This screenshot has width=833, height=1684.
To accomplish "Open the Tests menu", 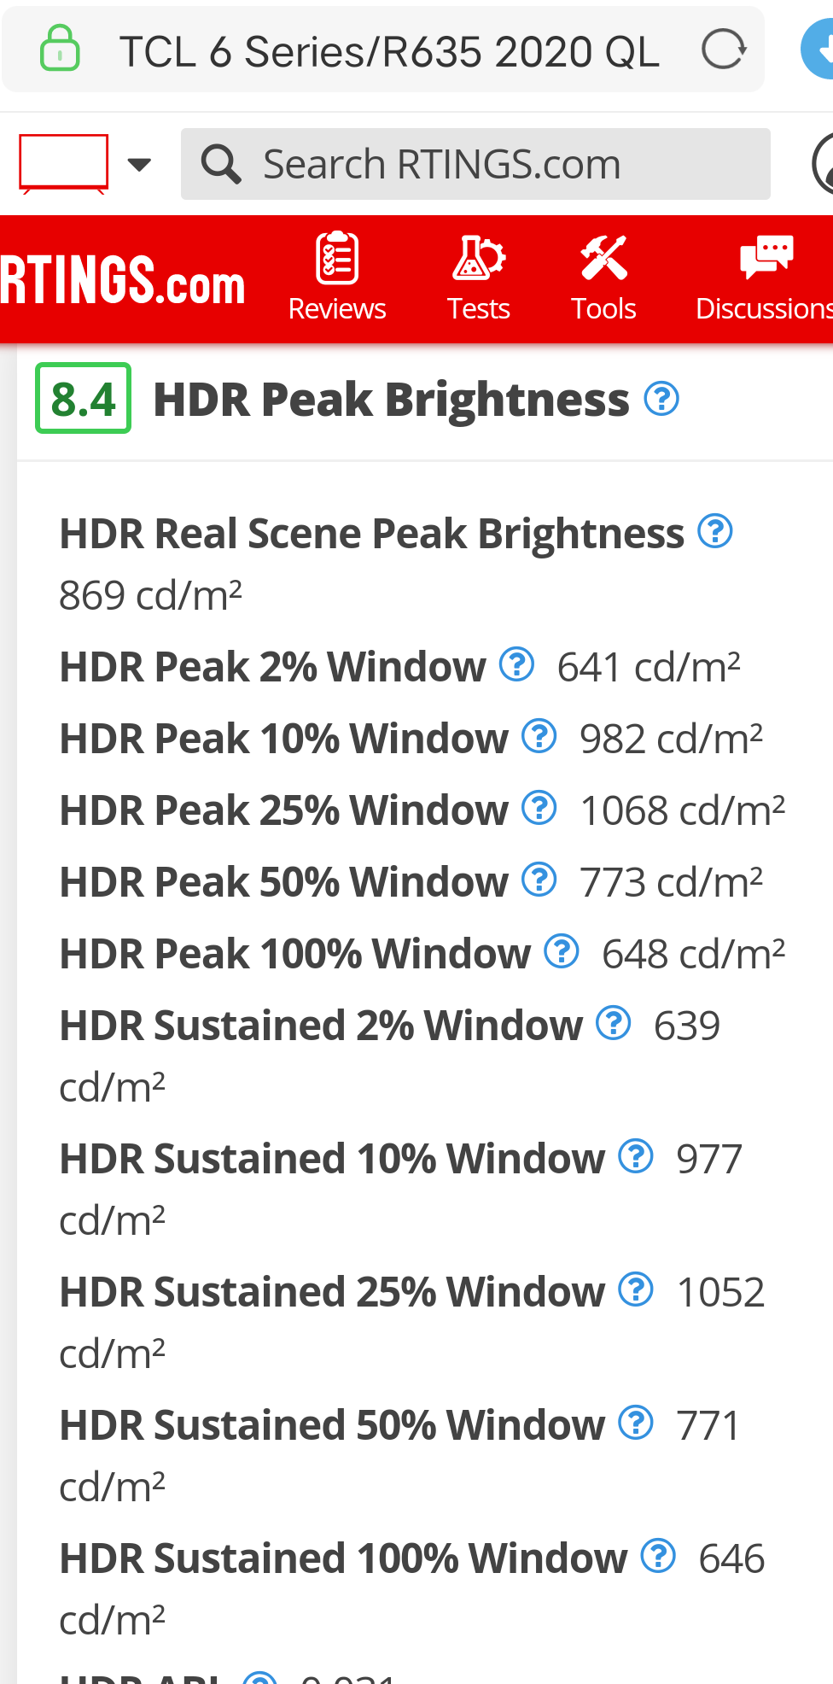I will click(x=478, y=278).
